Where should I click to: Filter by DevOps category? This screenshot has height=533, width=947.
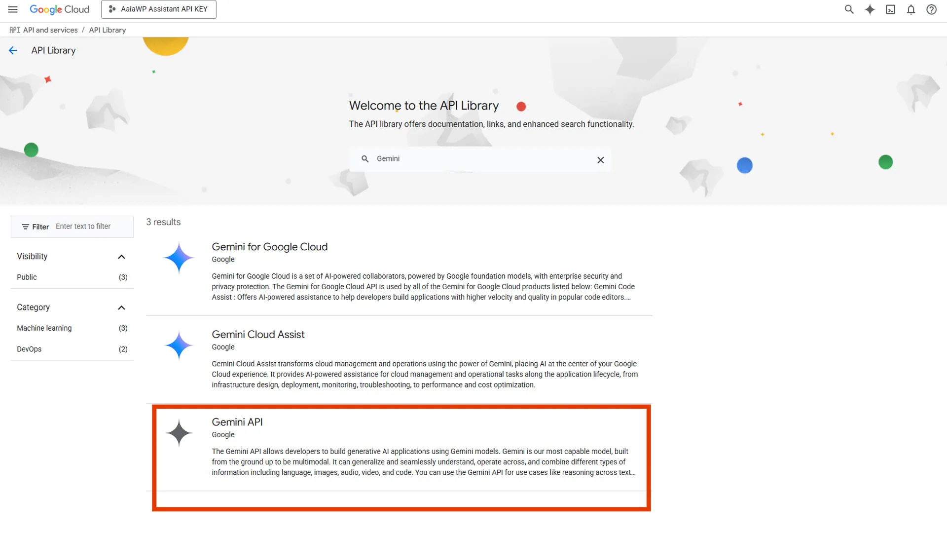pyautogui.click(x=72, y=349)
